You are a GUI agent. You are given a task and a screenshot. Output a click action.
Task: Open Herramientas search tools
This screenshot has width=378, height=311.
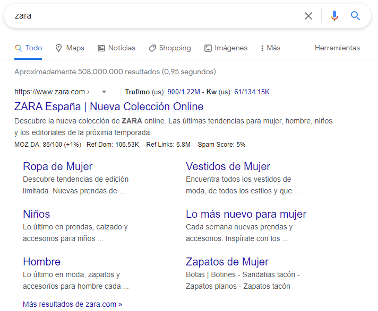[337, 48]
